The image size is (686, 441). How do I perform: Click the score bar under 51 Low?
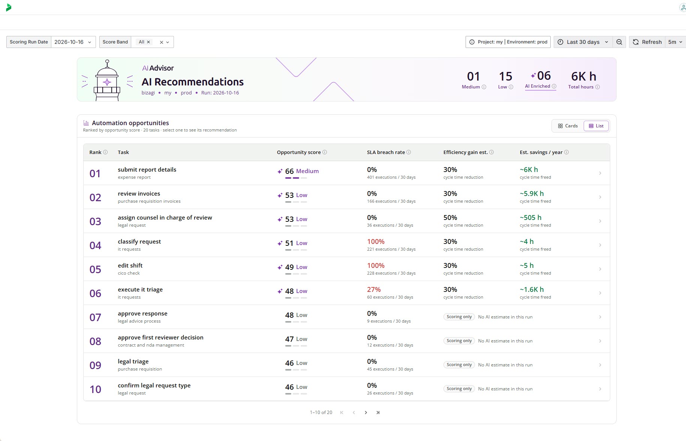[x=296, y=250]
